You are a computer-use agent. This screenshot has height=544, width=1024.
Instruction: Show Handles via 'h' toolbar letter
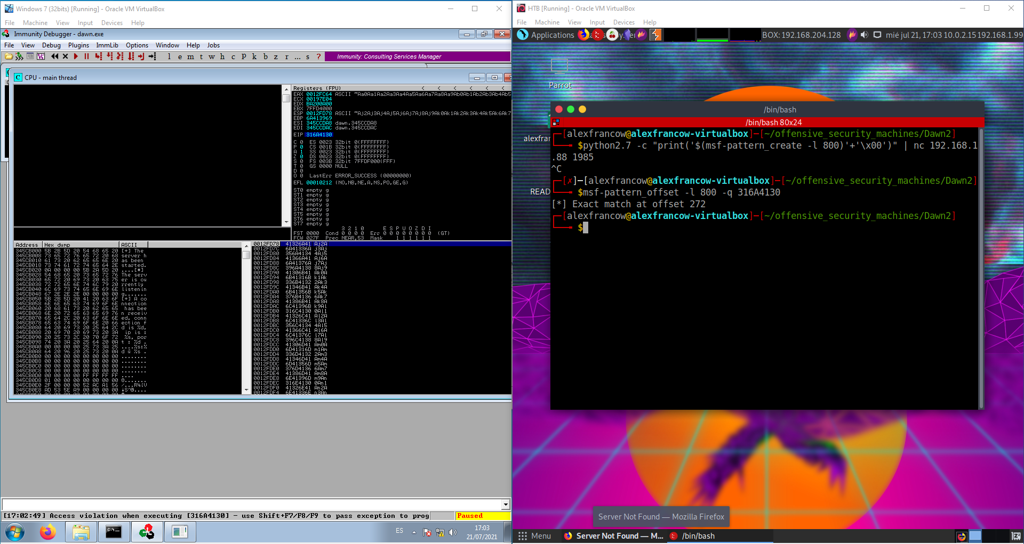pos(222,56)
